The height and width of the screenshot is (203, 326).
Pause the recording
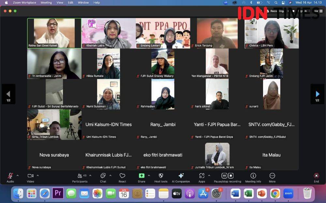224,176
